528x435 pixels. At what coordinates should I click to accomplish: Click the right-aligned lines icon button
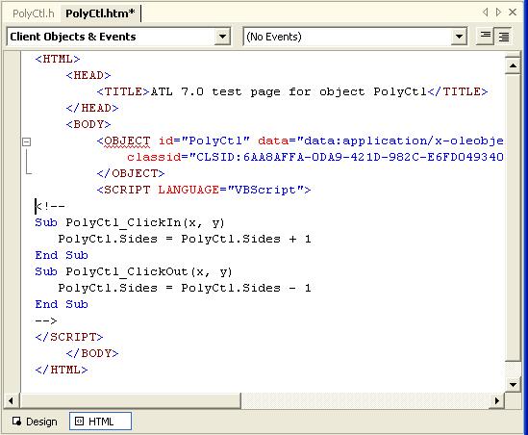(x=503, y=36)
